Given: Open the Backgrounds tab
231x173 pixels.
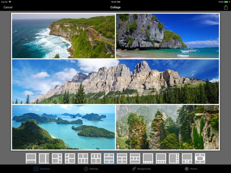Looking at the screenshot, I should 141,169.
